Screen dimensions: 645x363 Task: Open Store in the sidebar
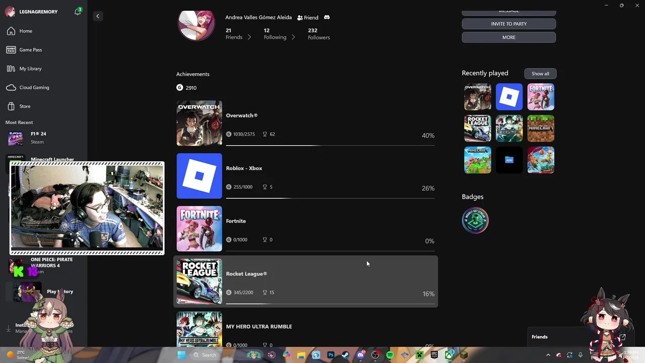pos(44,106)
